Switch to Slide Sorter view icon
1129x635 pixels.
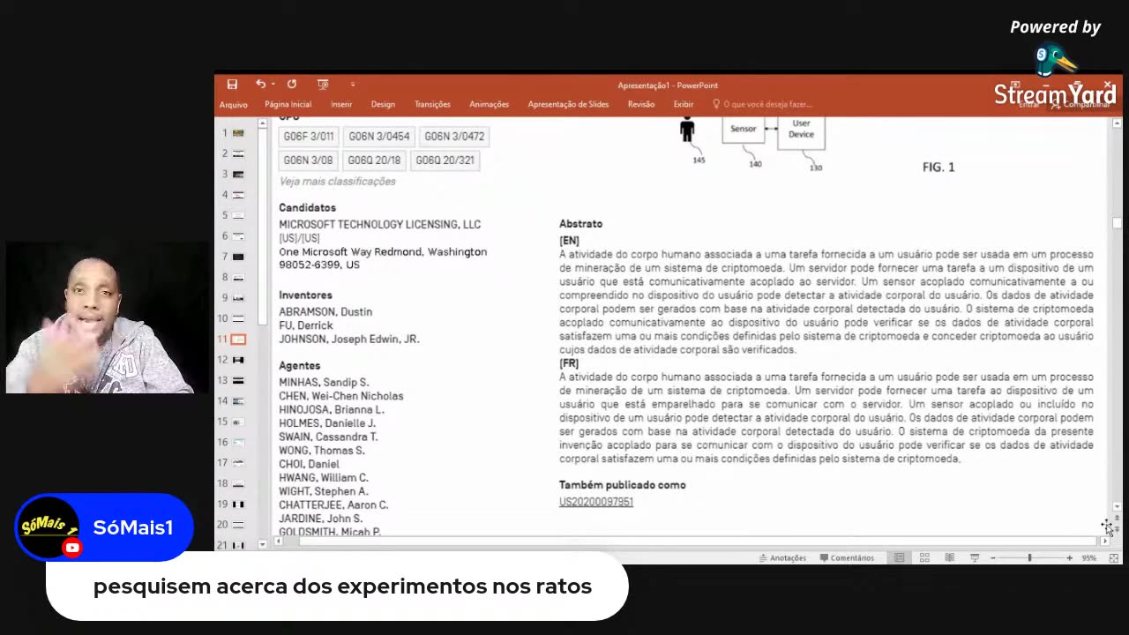coord(924,558)
